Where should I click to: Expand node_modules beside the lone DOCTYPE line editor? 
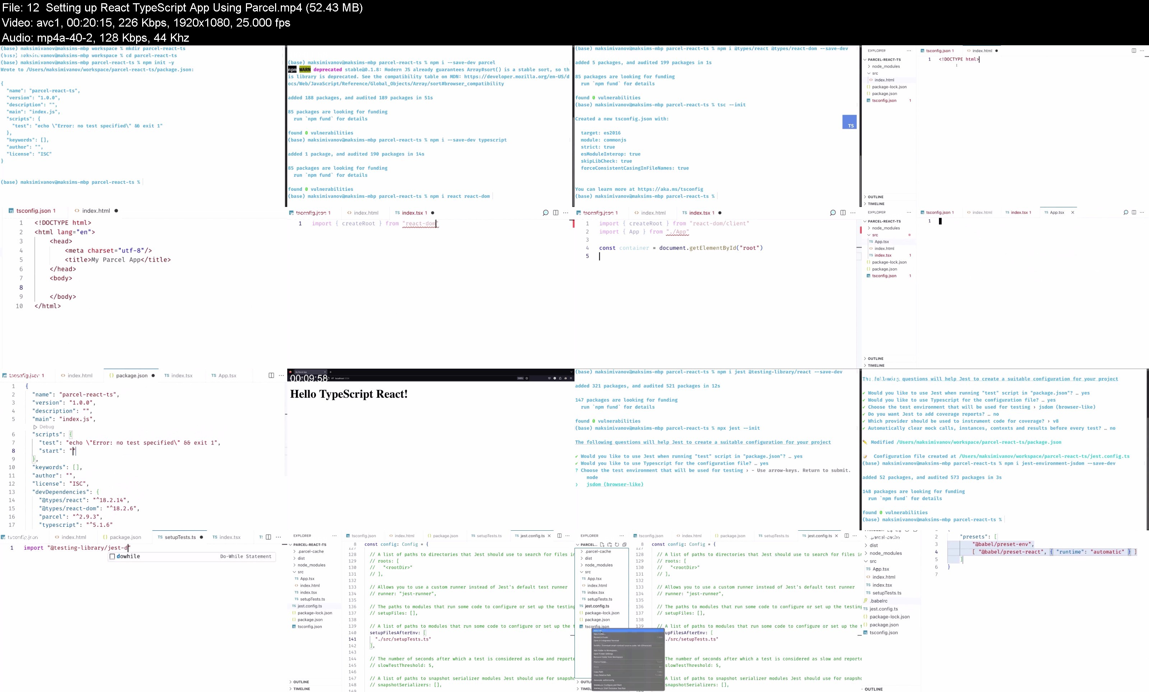869,66
